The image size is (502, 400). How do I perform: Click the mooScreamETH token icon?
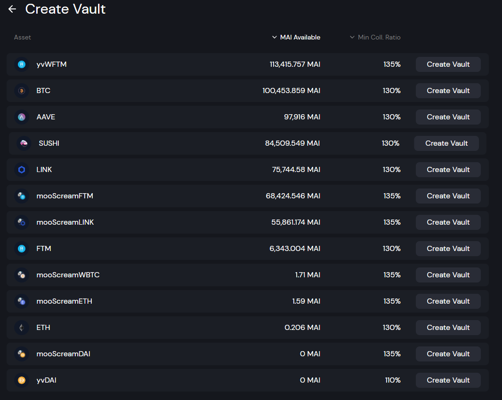[22, 301]
